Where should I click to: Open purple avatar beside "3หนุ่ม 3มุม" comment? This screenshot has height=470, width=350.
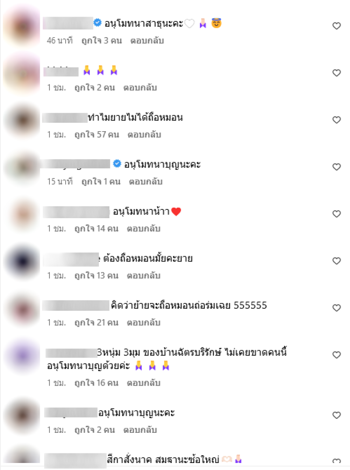coord(22,355)
